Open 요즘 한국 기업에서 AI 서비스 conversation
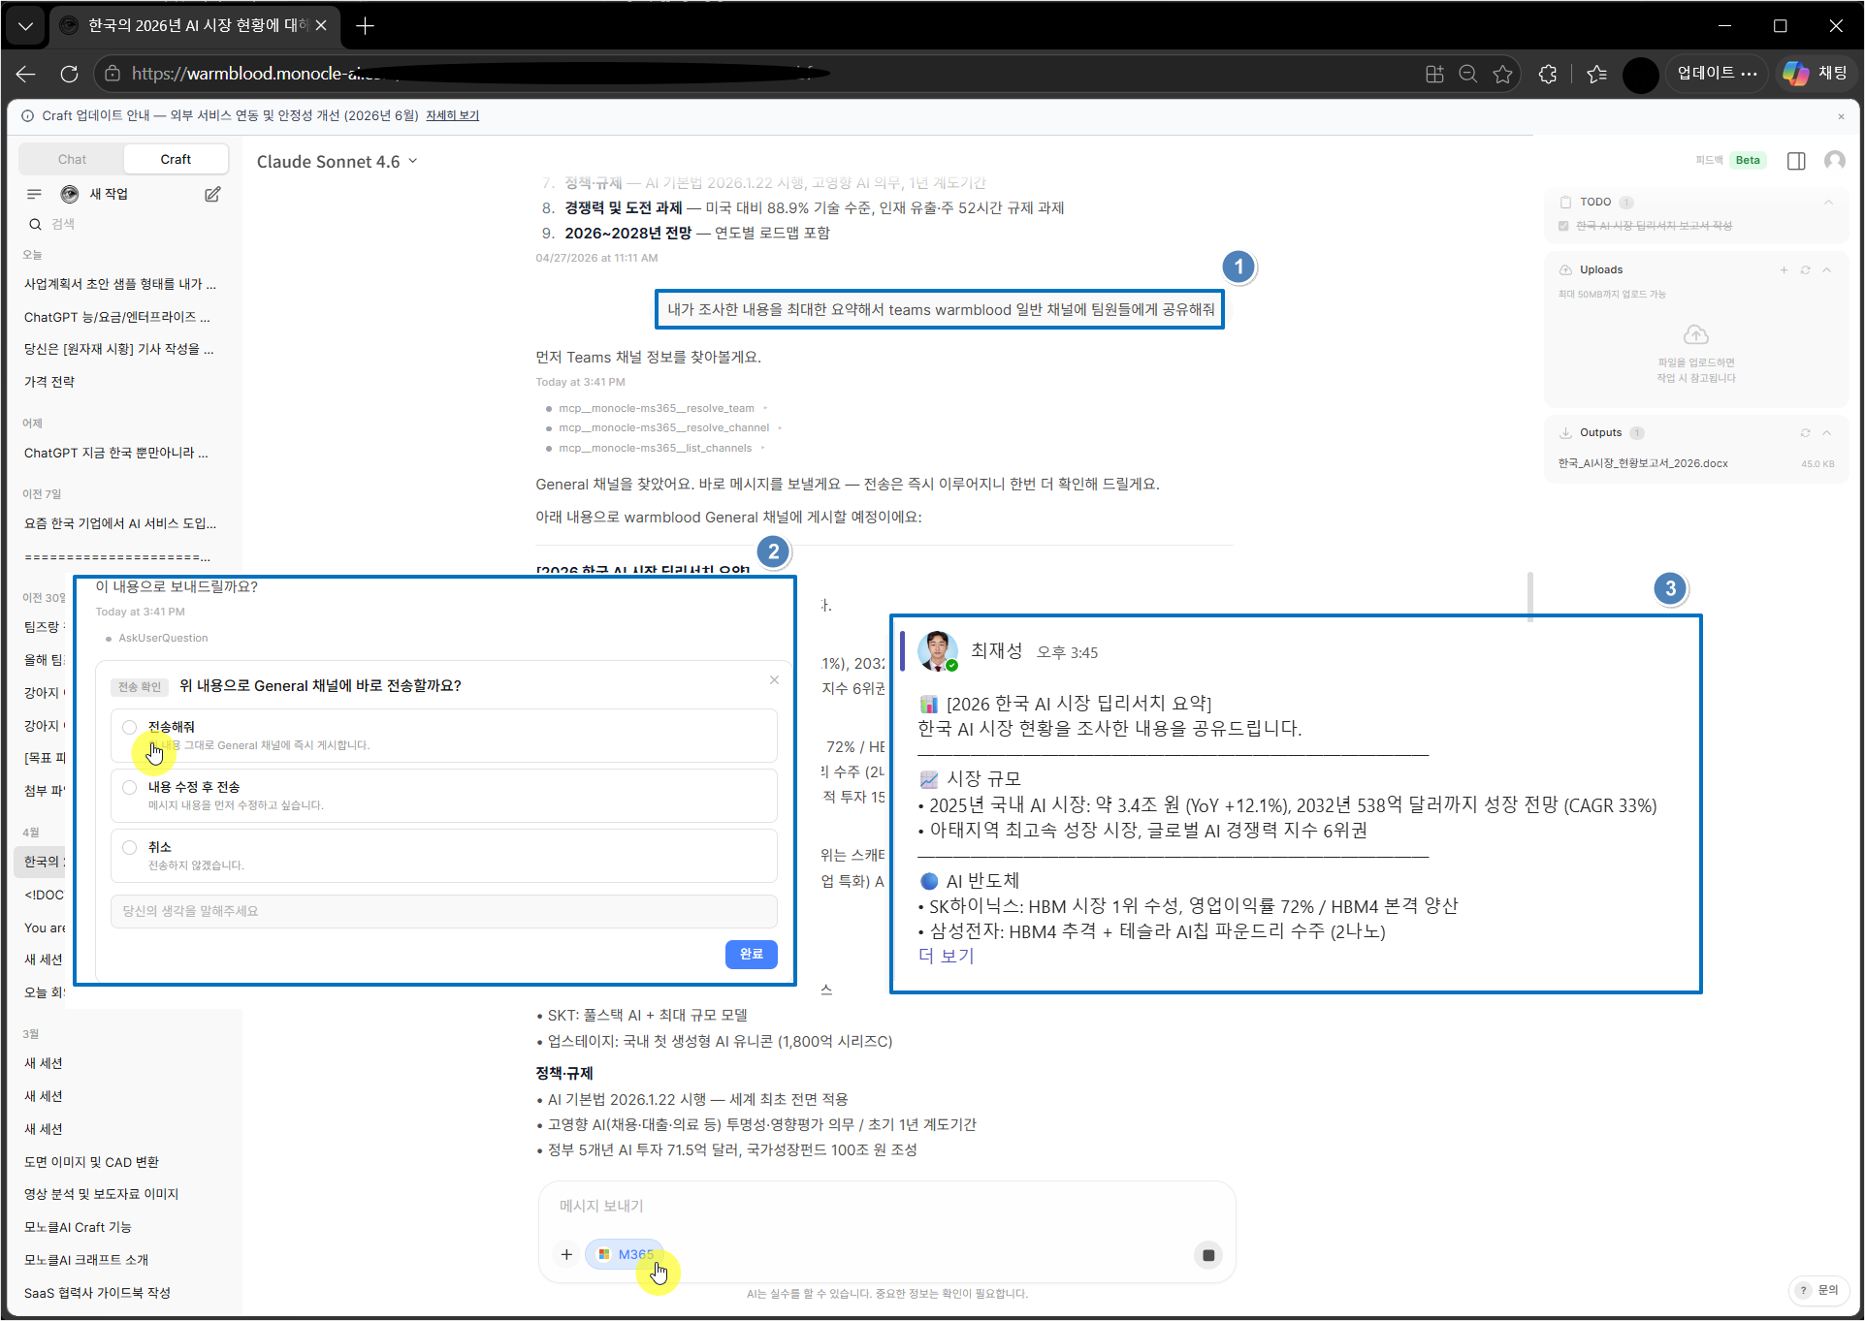 coord(120,523)
